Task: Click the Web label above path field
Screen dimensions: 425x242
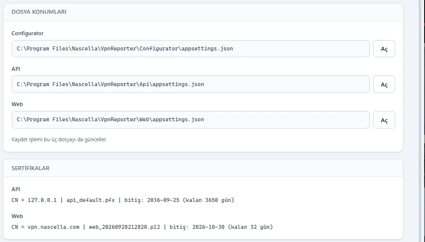Action: tap(17, 104)
